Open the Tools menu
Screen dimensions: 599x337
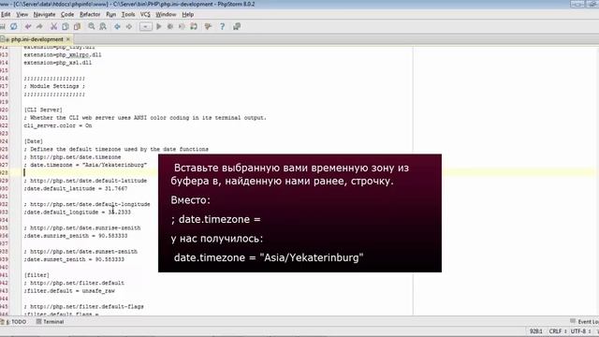coord(128,15)
